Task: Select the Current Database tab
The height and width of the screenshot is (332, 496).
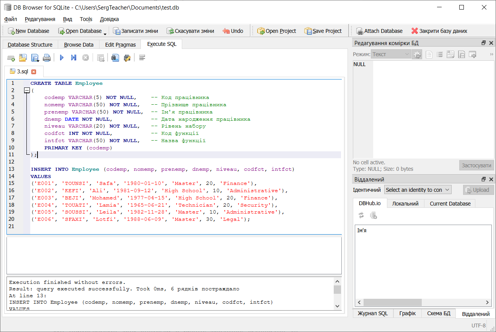Action: pyautogui.click(x=450, y=203)
